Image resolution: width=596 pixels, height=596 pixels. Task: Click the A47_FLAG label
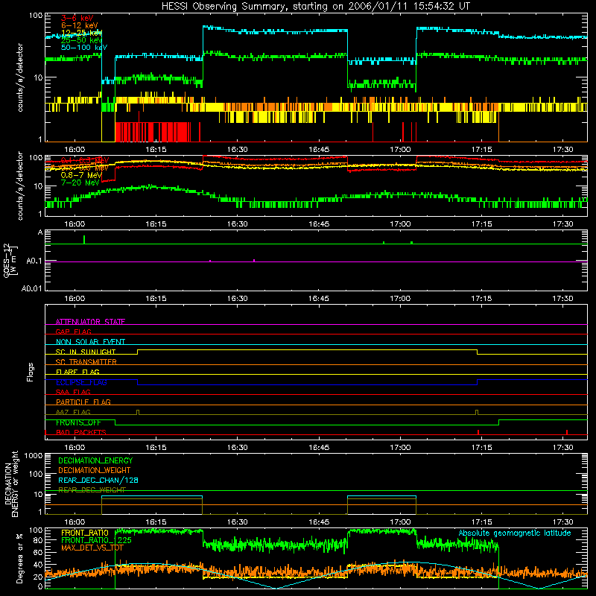[x=73, y=412]
